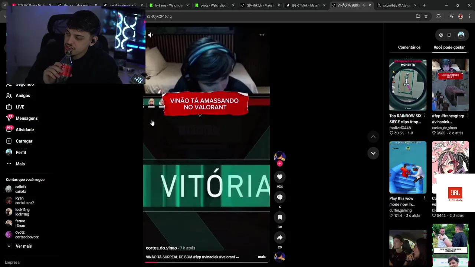Image resolution: width=475 pixels, height=267 pixels.
Task: Switch to the ovotz Watch clips tab
Action: tap(214, 5)
